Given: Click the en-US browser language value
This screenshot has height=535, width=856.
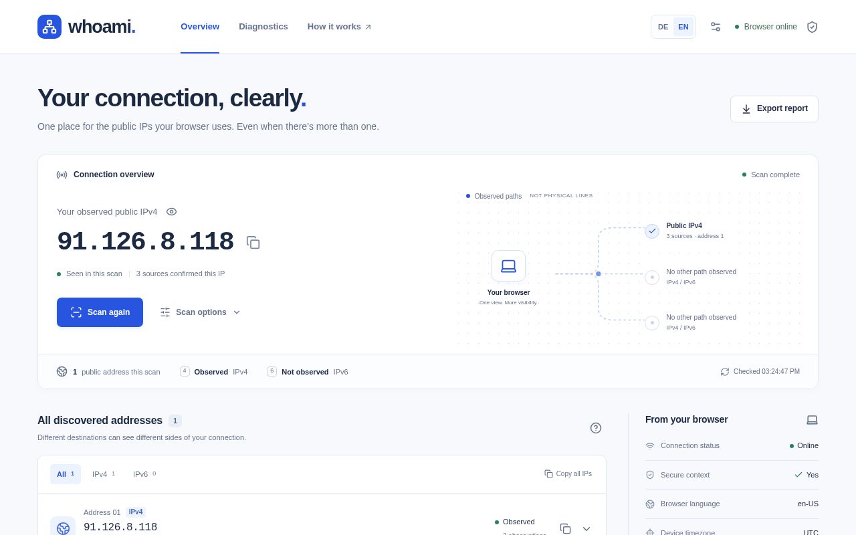Looking at the screenshot, I should (x=808, y=504).
